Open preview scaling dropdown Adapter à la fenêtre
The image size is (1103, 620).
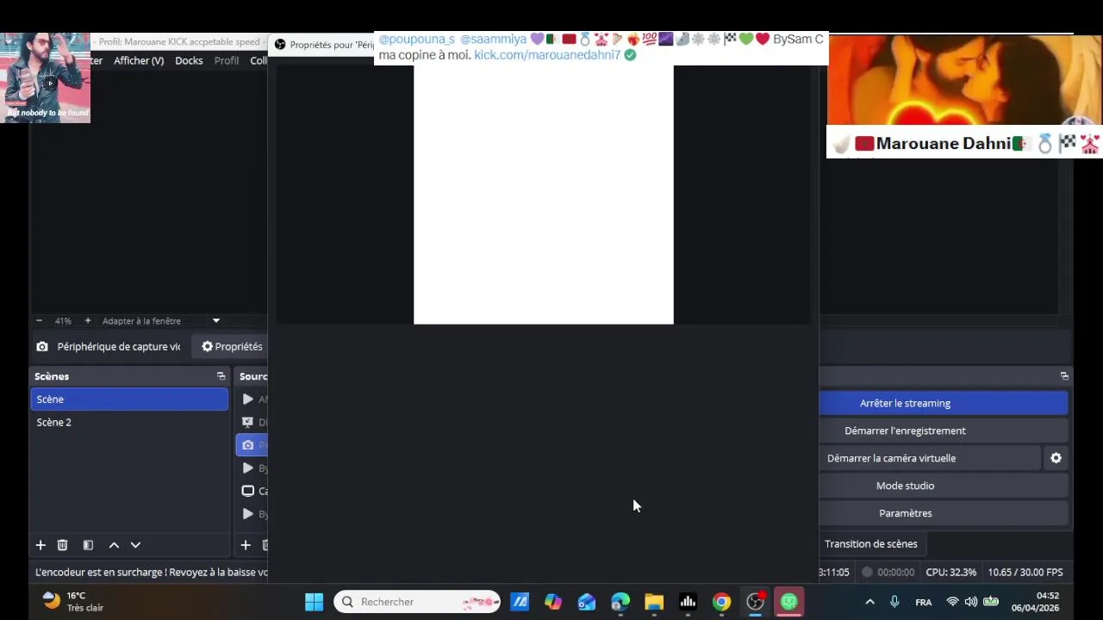tap(160, 320)
